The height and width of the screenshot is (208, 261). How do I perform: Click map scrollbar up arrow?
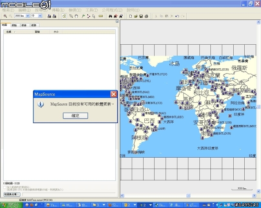pos(259,22)
